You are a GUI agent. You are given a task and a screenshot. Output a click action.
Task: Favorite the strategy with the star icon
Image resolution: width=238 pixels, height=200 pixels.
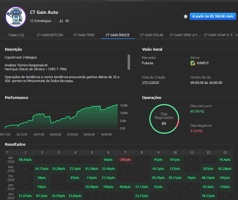click(x=185, y=16)
